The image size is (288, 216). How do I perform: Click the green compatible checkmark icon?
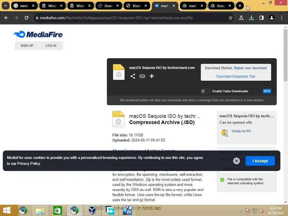tap(222, 180)
